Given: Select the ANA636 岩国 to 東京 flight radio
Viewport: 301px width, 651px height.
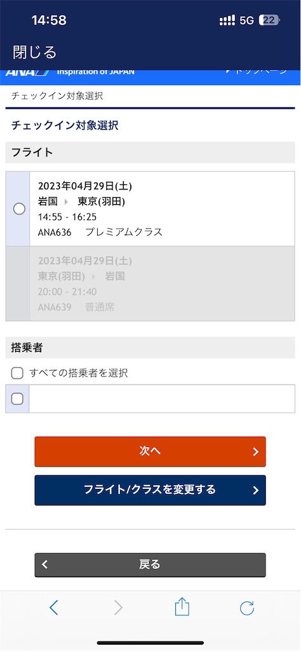Looking at the screenshot, I should click(x=19, y=209).
